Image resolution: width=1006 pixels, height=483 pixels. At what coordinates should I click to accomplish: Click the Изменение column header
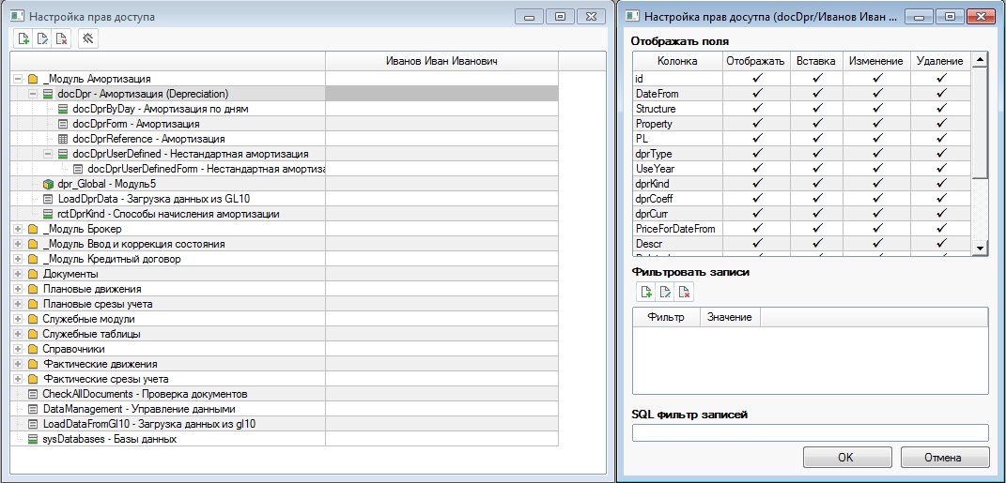[x=875, y=61]
